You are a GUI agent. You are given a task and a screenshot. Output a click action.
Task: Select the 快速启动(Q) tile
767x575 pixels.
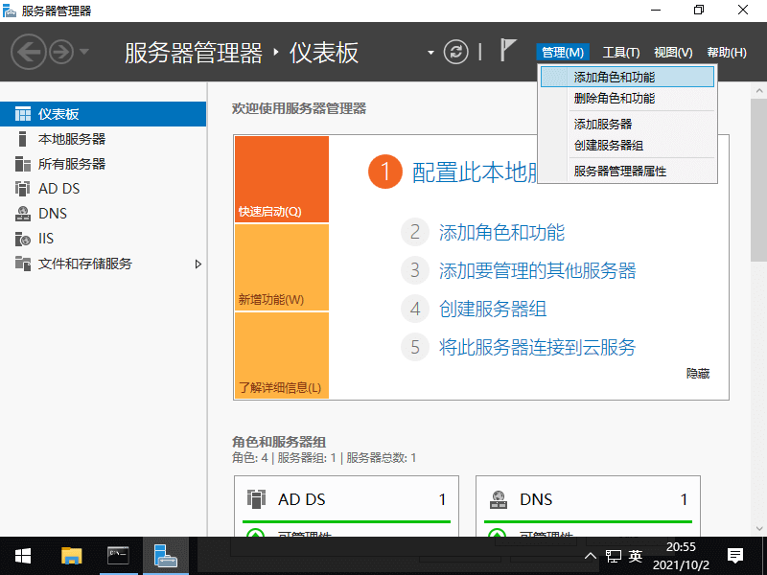click(282, 179)
